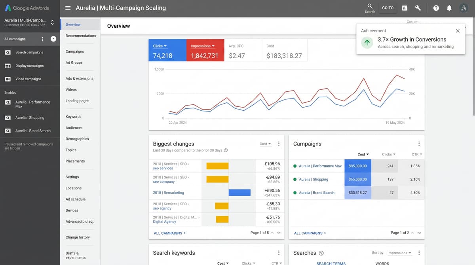
Task: Open Searches card three-dot menu
Action: tap(419, 253)
